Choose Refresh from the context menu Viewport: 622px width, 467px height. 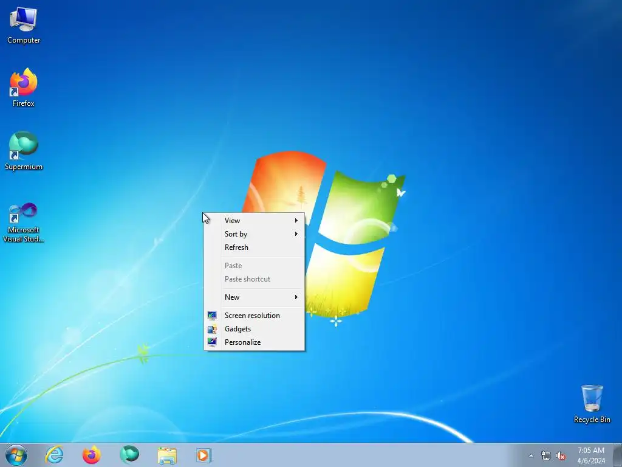(255, 247)
